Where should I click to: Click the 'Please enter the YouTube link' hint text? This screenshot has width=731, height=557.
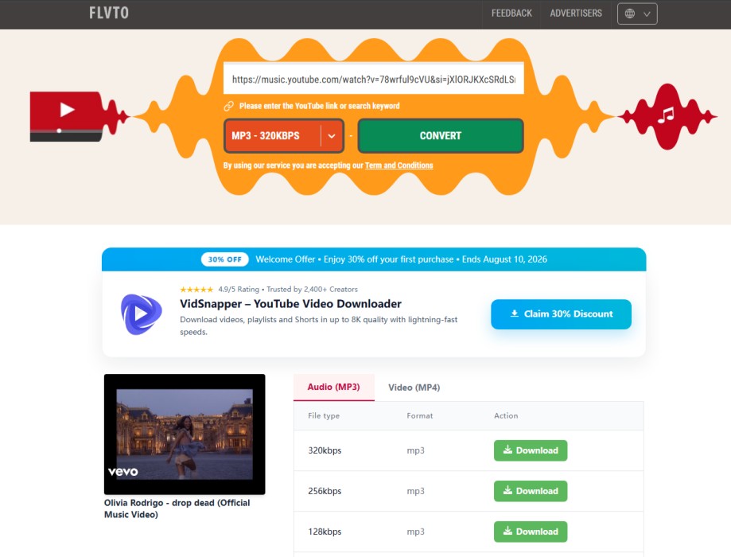click(x=319, y=106)
